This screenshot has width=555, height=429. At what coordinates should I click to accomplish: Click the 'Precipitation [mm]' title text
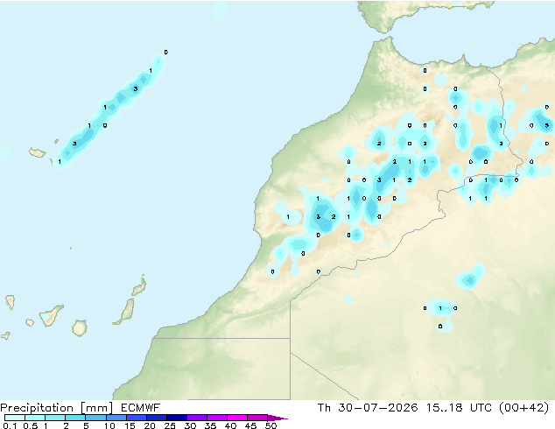(x=56, y=408)
